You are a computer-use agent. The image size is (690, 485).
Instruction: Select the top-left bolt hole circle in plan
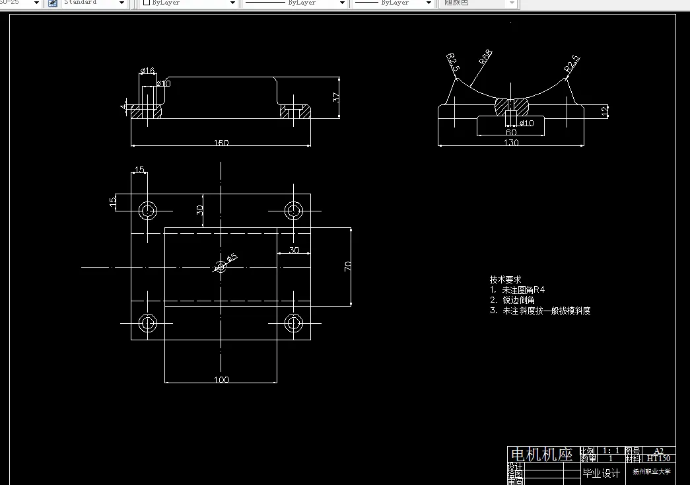point(148,211)
